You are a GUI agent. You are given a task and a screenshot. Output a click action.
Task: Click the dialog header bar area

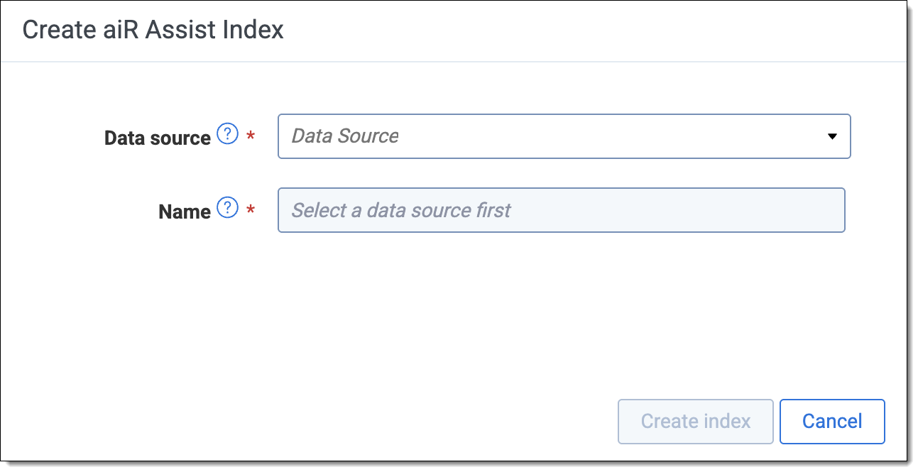pyautogui.click(x=454, y=31)
